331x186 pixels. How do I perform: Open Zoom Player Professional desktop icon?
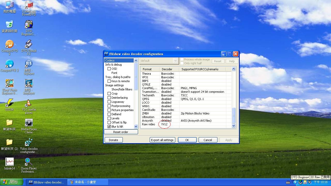[29, 162]
